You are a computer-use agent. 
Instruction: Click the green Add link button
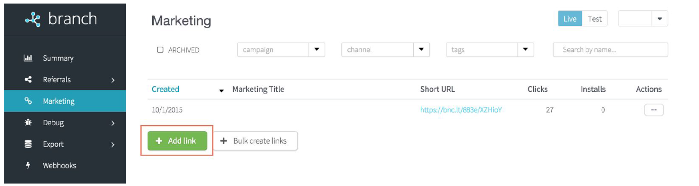(177, 141)
